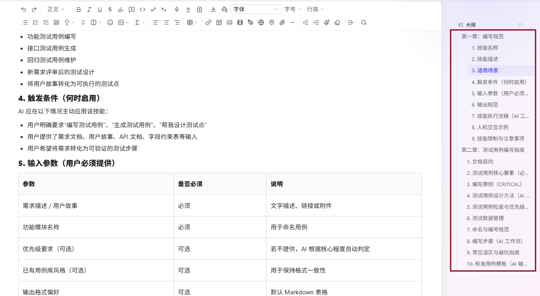540x296 pixels.
Task: Open the lightbulb callout dropdown
Action: point(69,23)
